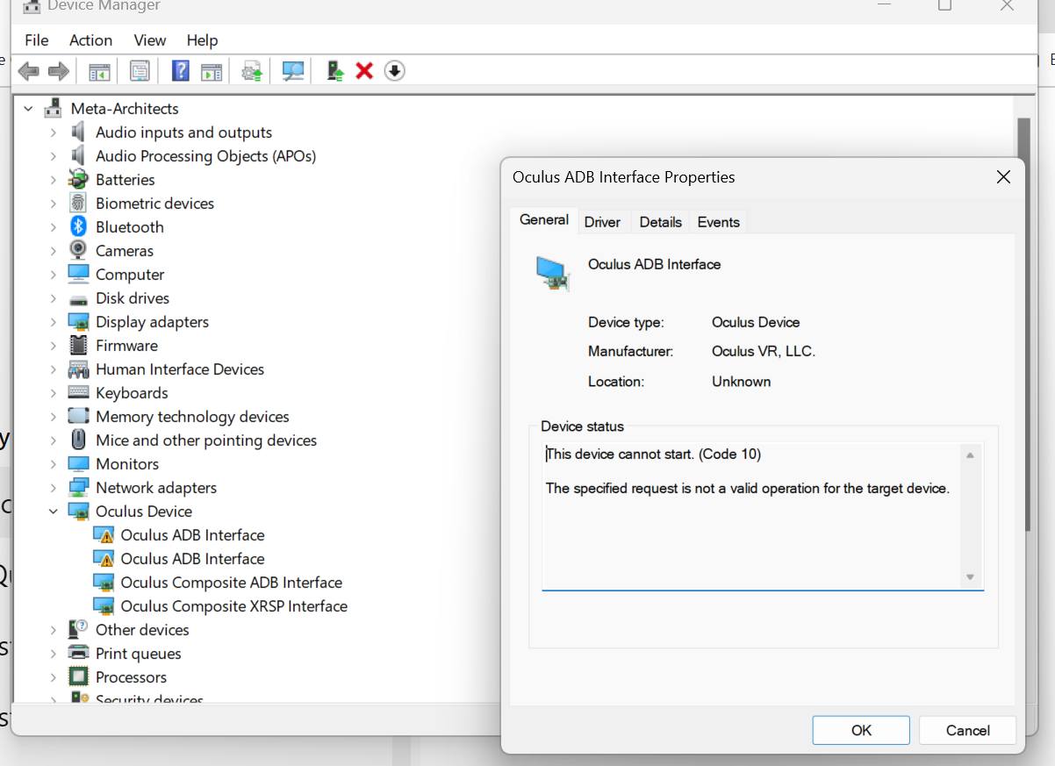The width and height of the screenshot is (1055, 766).
Task: Switch to the Driver tab
Action: [602, 222]
